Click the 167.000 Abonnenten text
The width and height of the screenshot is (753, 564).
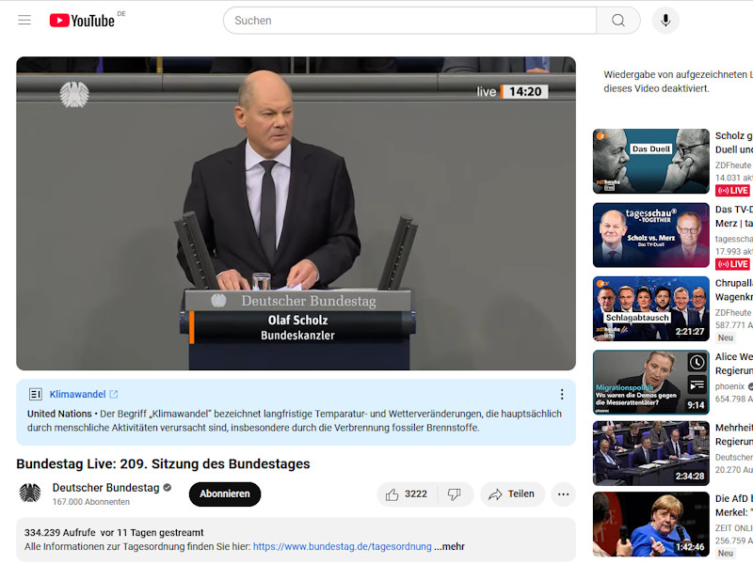pyautogui.click(x=91, y=502)
